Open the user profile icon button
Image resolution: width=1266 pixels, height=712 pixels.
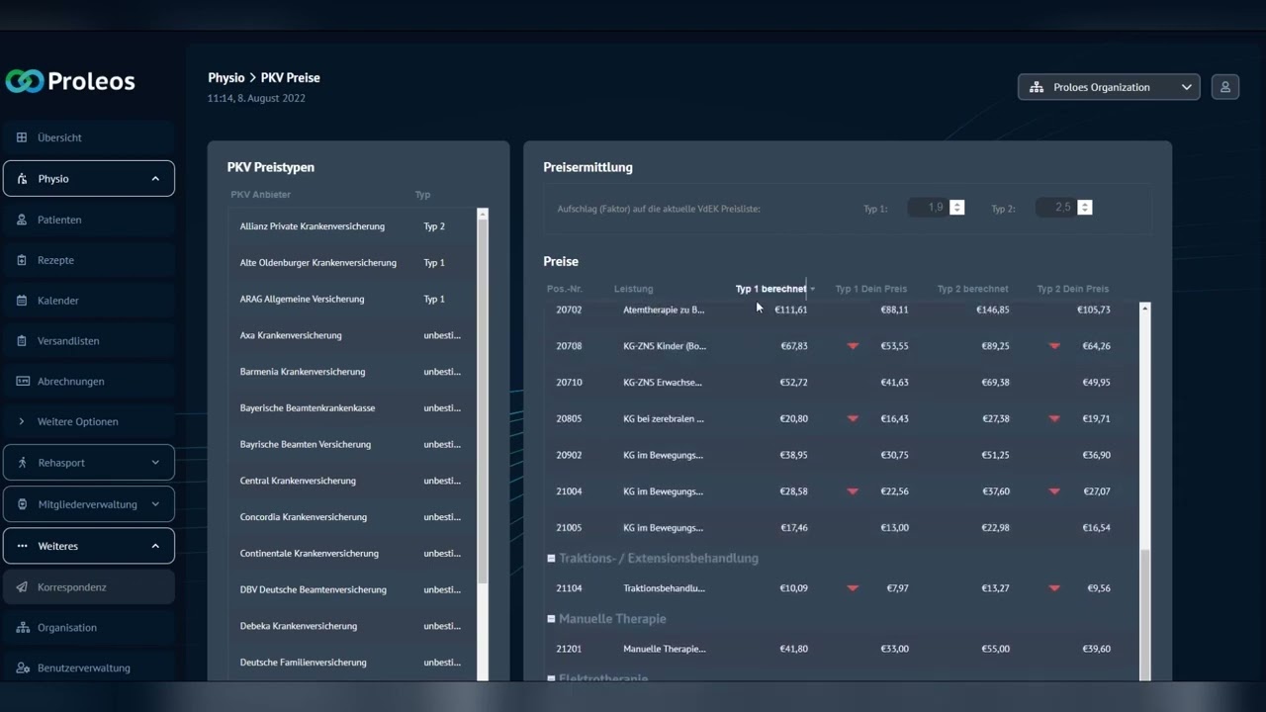1224,87
